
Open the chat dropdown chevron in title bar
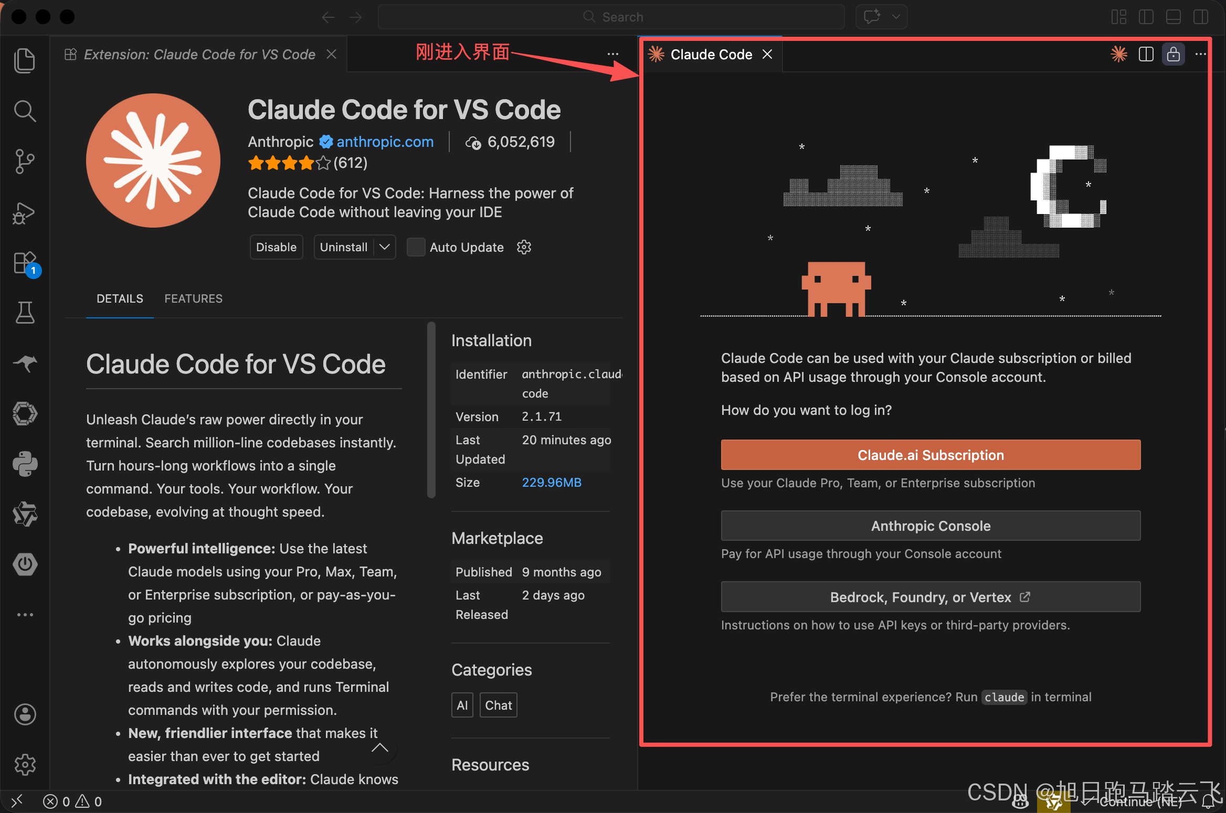[896, 17]
